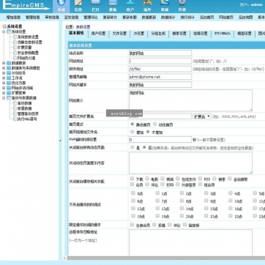Expand the 扩展菜单 tree node
The width and height of the screenshot is (265, 265).
click(x=4, y=93)
